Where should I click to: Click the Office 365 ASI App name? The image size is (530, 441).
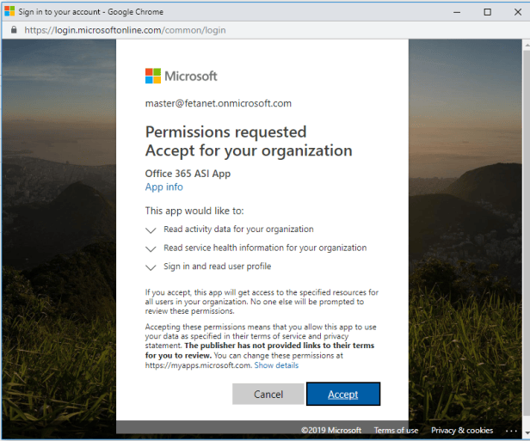tap(188, 174)
